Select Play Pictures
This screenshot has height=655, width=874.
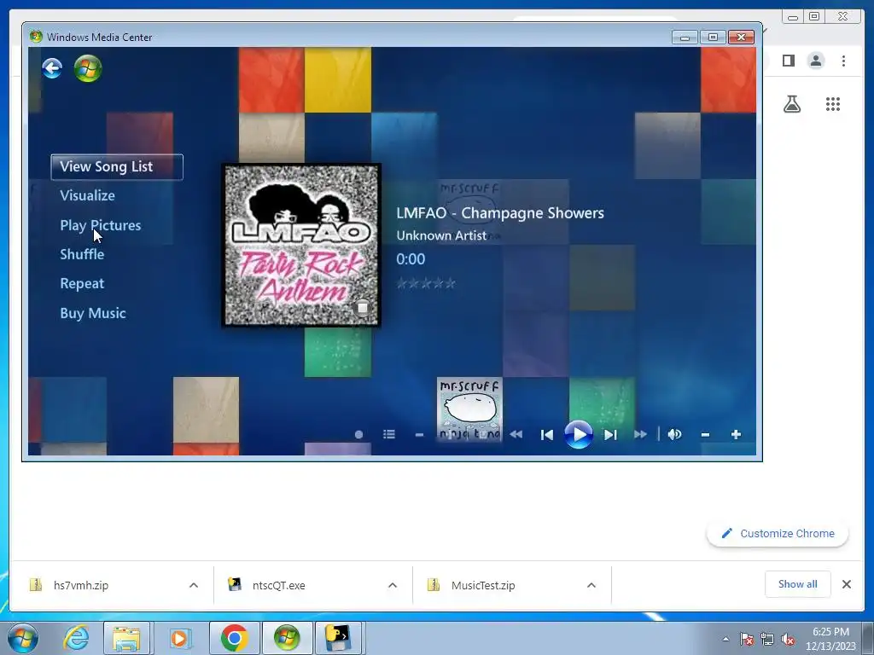(101, 225)
